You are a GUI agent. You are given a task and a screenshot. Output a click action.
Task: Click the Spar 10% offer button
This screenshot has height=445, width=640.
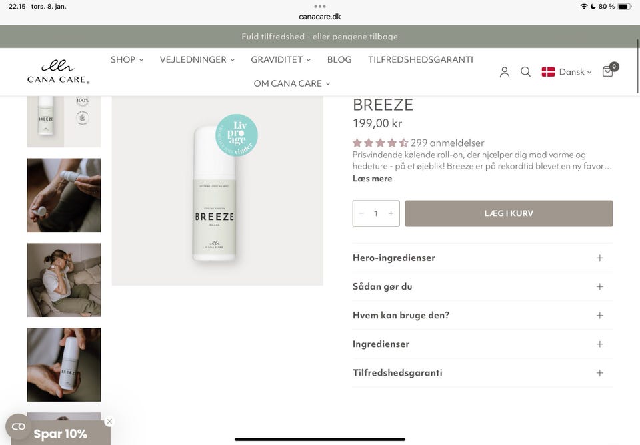pyautogui.click(x=61, y=434)
